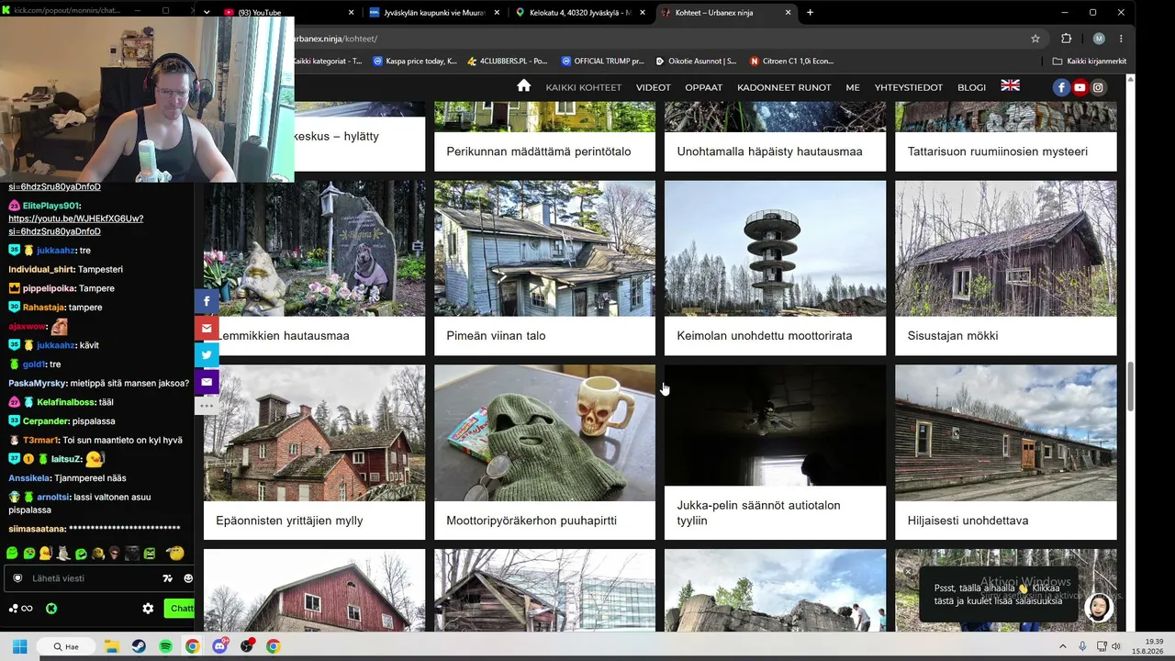Viewport: 1175px width, 661px height.
Task: Dismiss the Pssst popup bubble with X
Action: (x=907, y=572)
